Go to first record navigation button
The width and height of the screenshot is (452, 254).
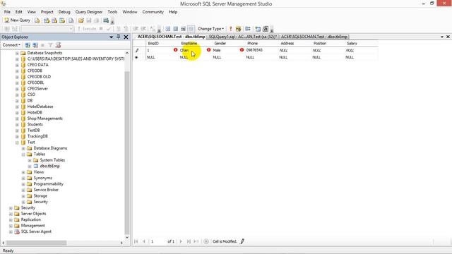coord(136,241)
